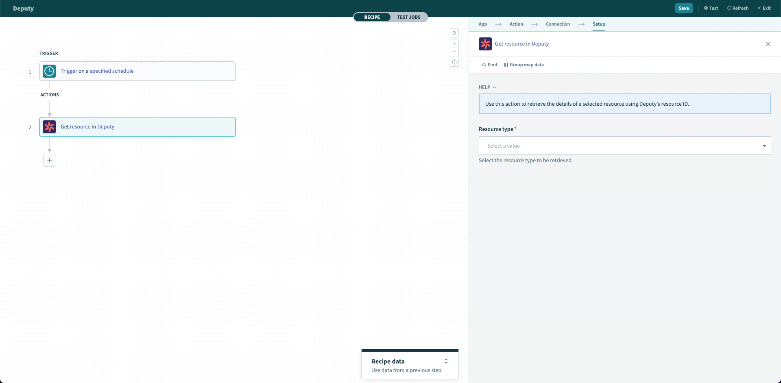
Task: Zoom out on the recipe canvas
Action: [454, 52]
